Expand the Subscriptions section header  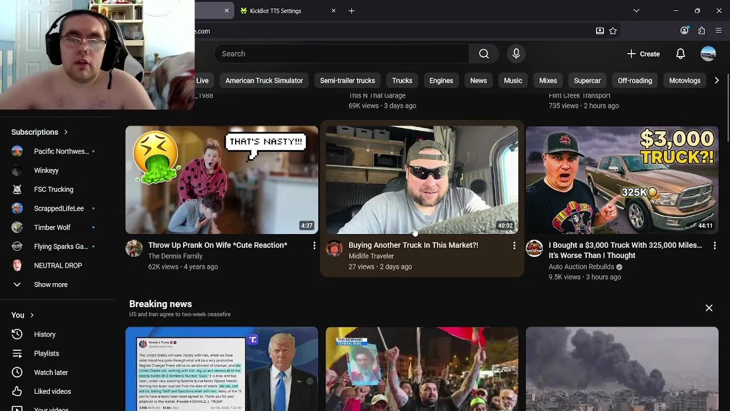[x=40, y=132]
